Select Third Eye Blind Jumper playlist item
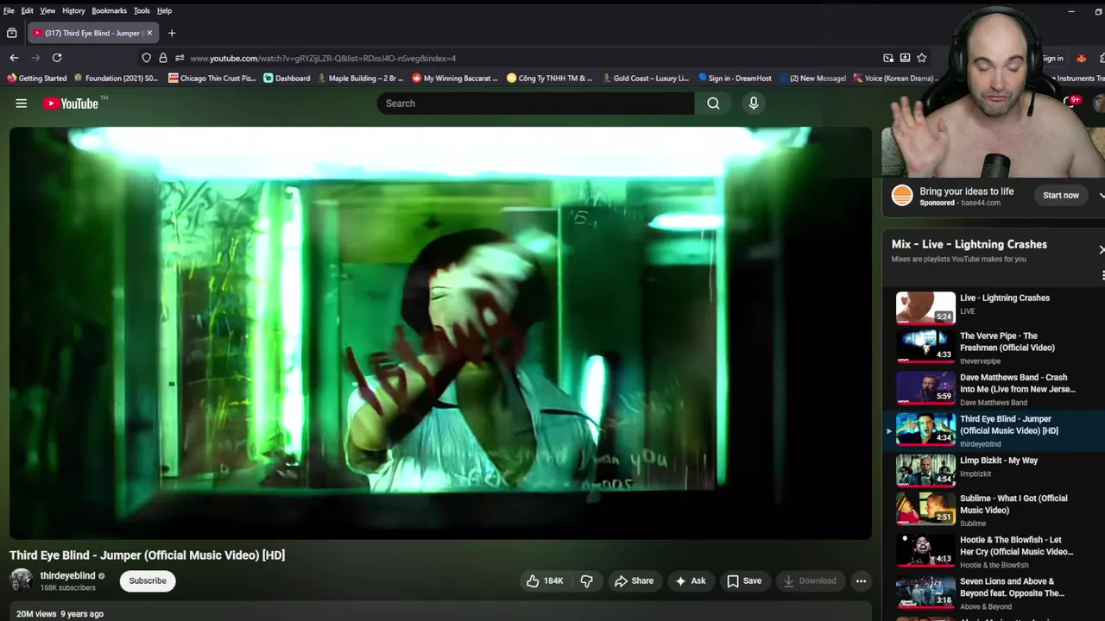1105x621 pixels. click(993, 430)
